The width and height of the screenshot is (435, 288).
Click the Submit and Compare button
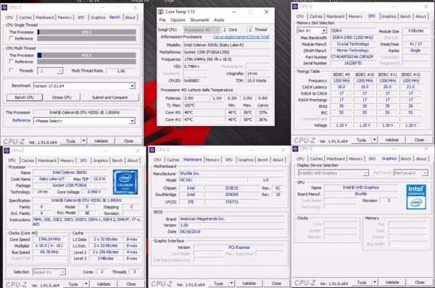pos(110,98)
